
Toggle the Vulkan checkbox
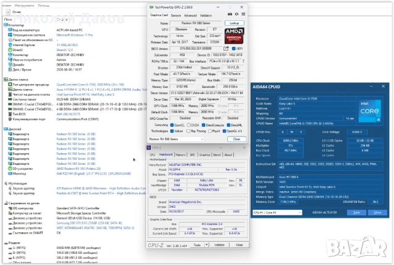(172, 131)
